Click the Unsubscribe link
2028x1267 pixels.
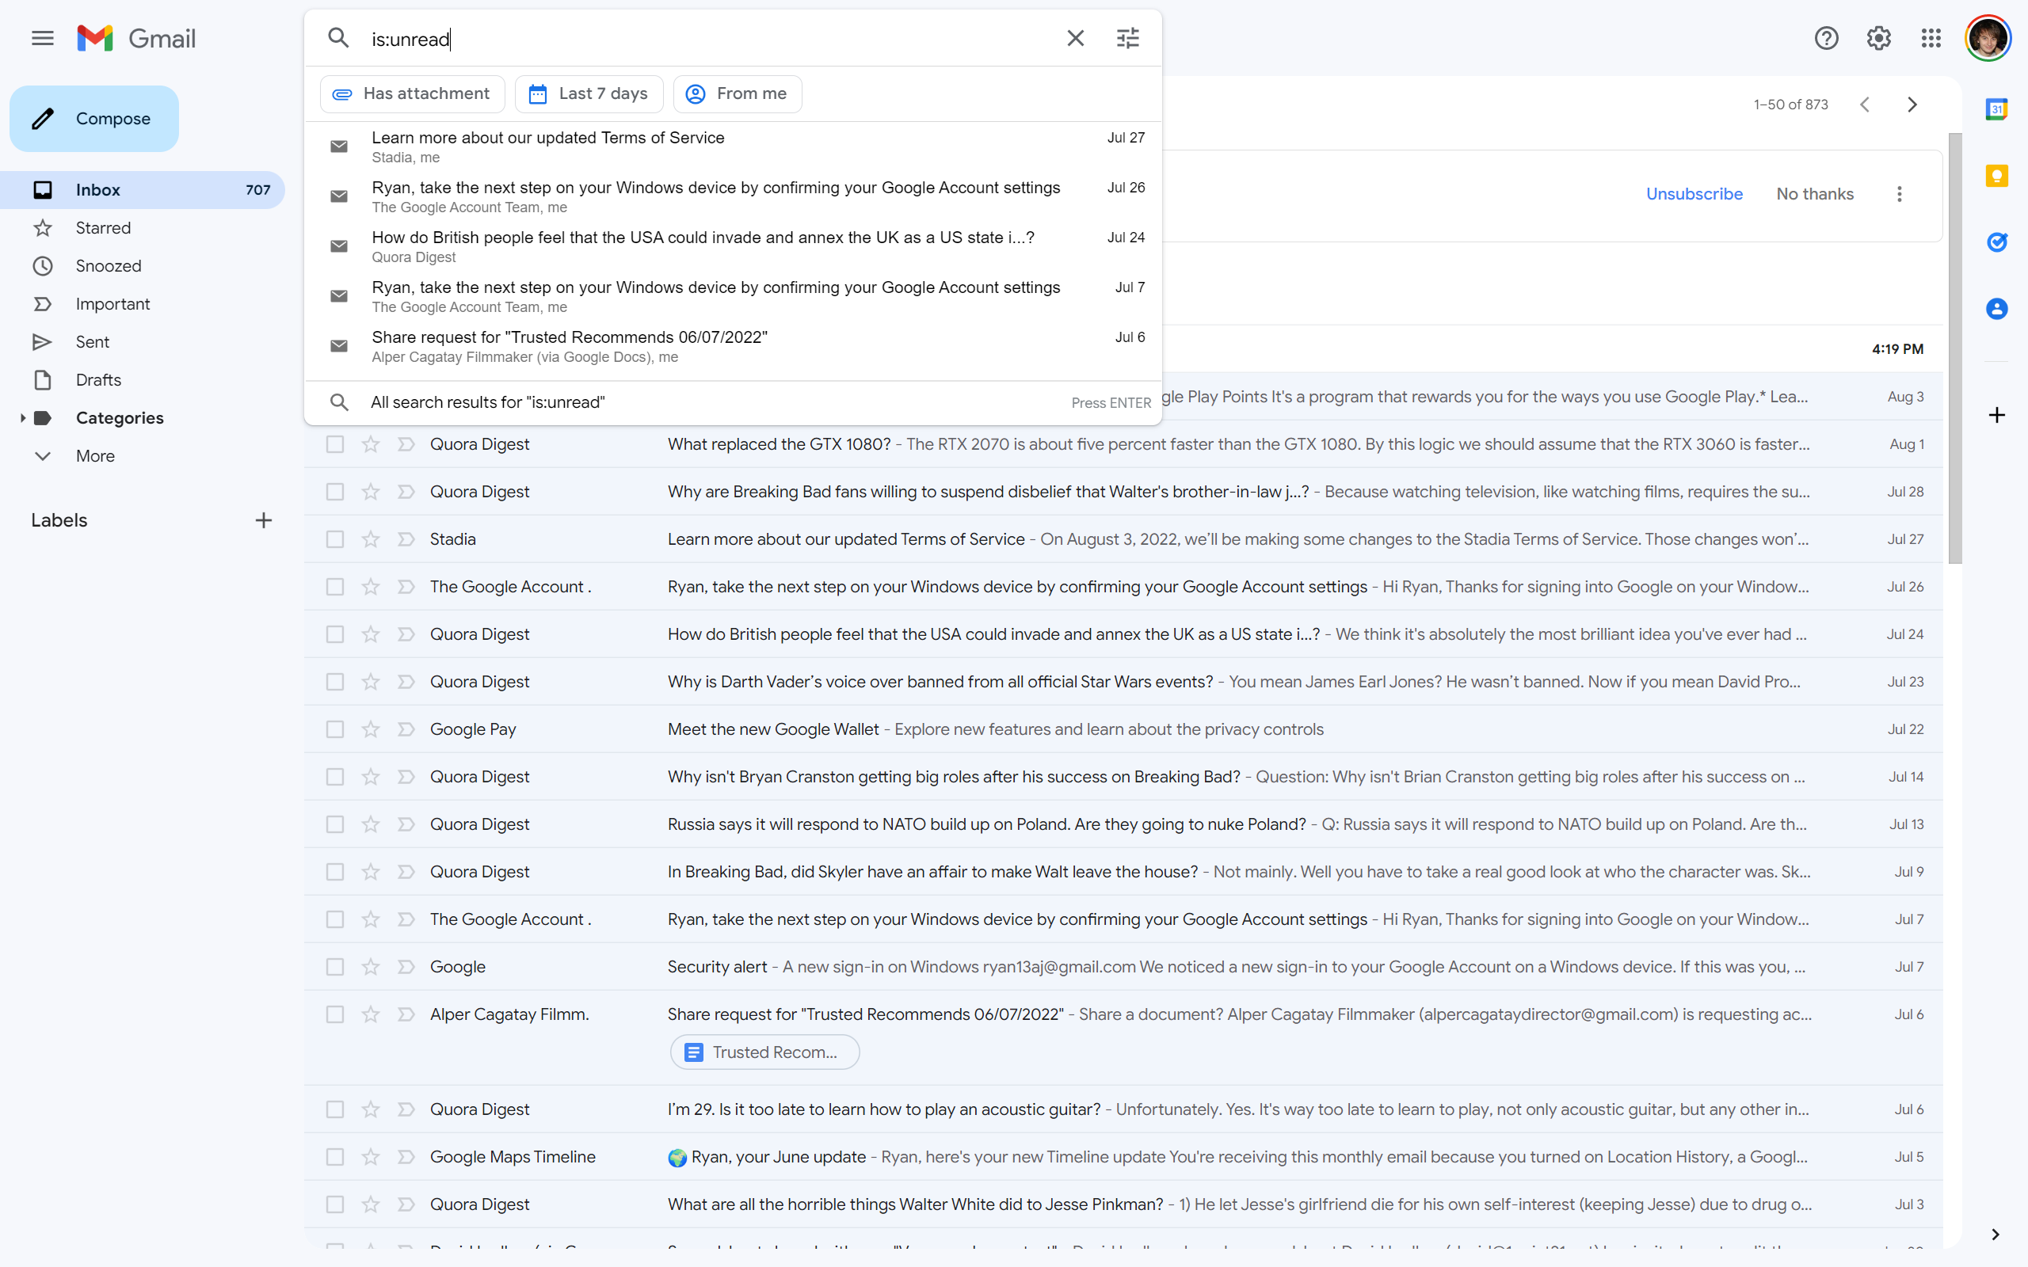(x=1694, y=195)
